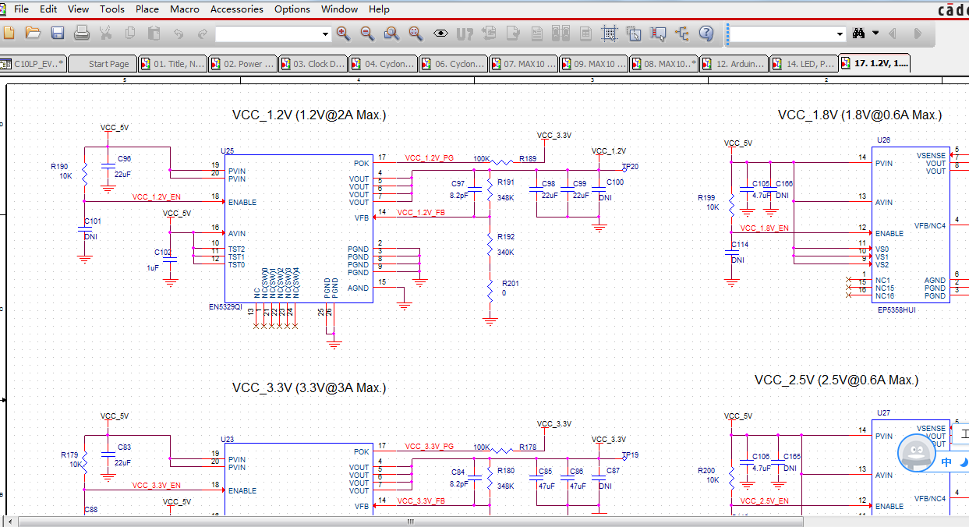This screenshot has height=527, width=969.
Task: Open the Window menu
Action: tap(340, 9)
